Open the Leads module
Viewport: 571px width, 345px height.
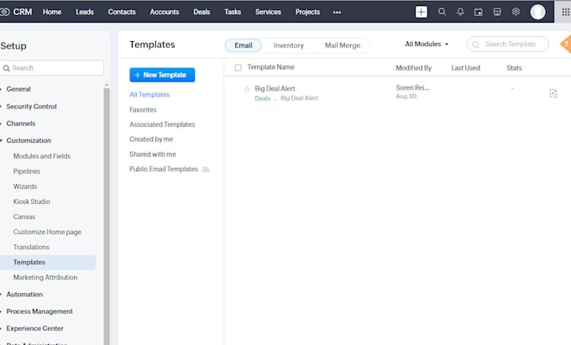pyautogui.click(x=85, y=12)
